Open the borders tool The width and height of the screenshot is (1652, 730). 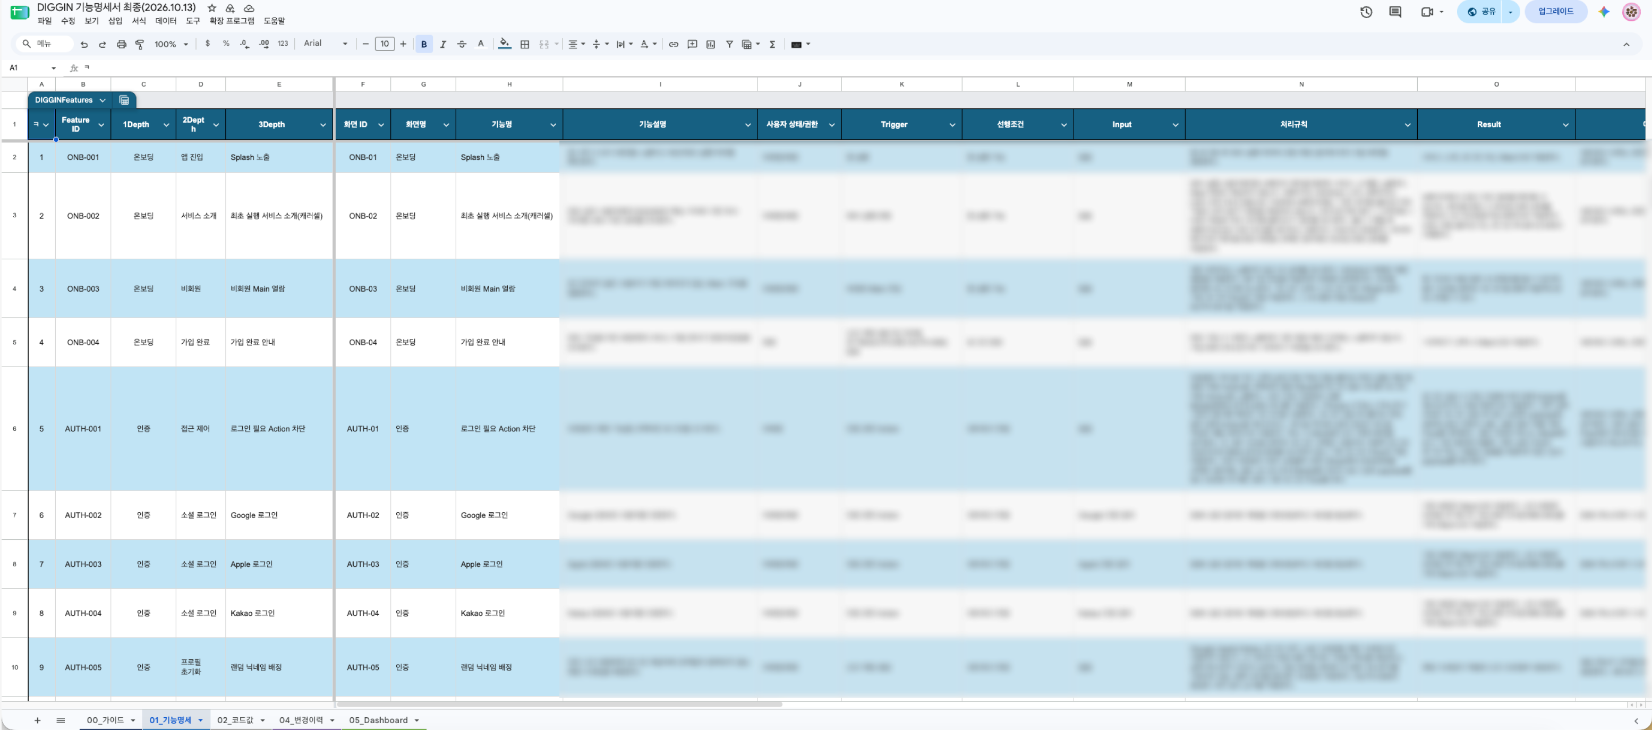(525, 44)
